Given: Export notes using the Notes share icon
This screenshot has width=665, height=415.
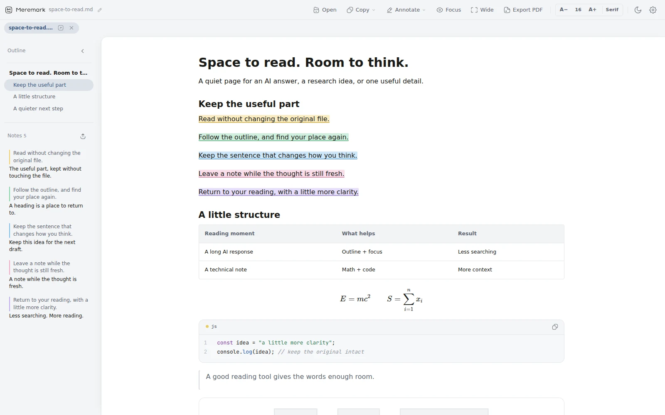Looking at the screenshot, I should coord(83,136).
